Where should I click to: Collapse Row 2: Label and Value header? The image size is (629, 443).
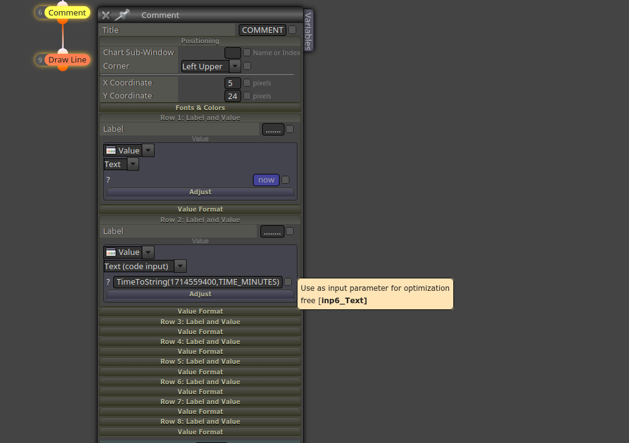pyautogui.click(x=200, y=220)
